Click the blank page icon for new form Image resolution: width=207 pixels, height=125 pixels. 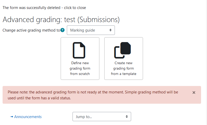[x=79, y=50]
